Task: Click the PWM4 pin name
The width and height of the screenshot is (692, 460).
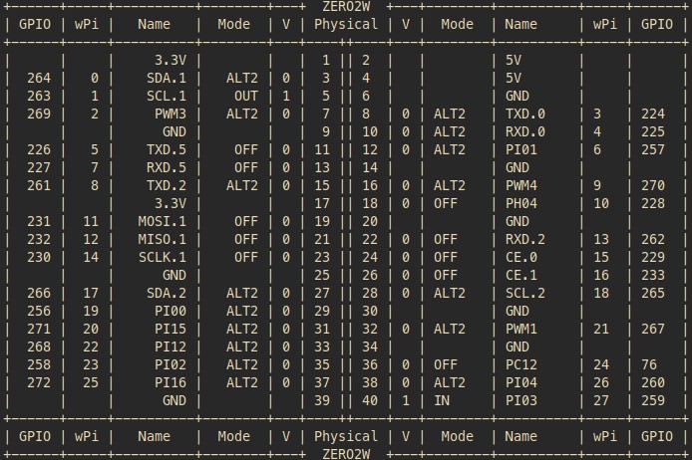Action: [x=521, y=185]
